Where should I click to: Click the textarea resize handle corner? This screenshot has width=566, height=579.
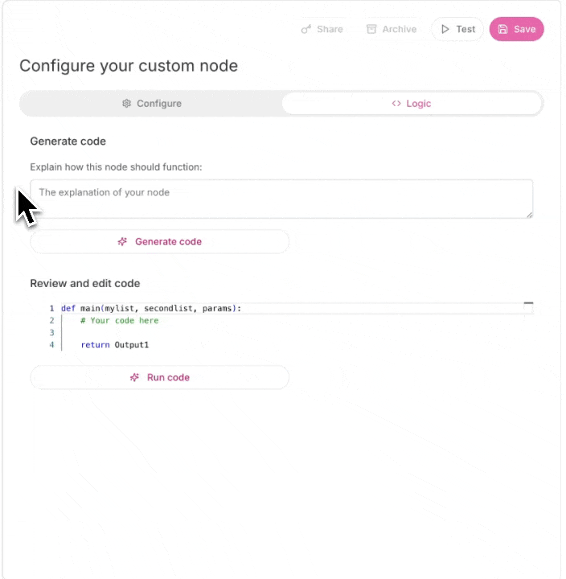point(530,215)
